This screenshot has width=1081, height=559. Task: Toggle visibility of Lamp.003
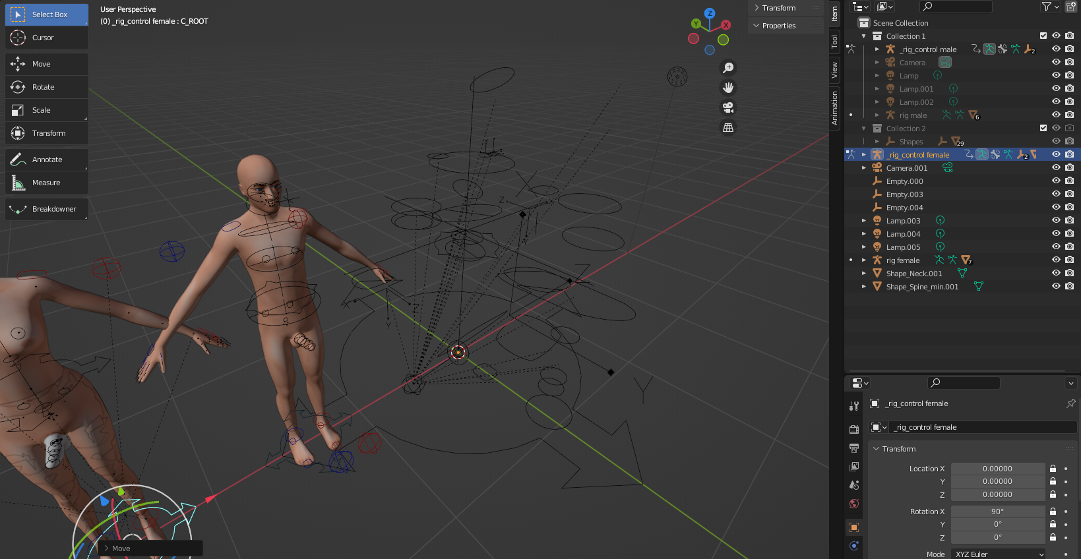click(x=1056, y=220)
